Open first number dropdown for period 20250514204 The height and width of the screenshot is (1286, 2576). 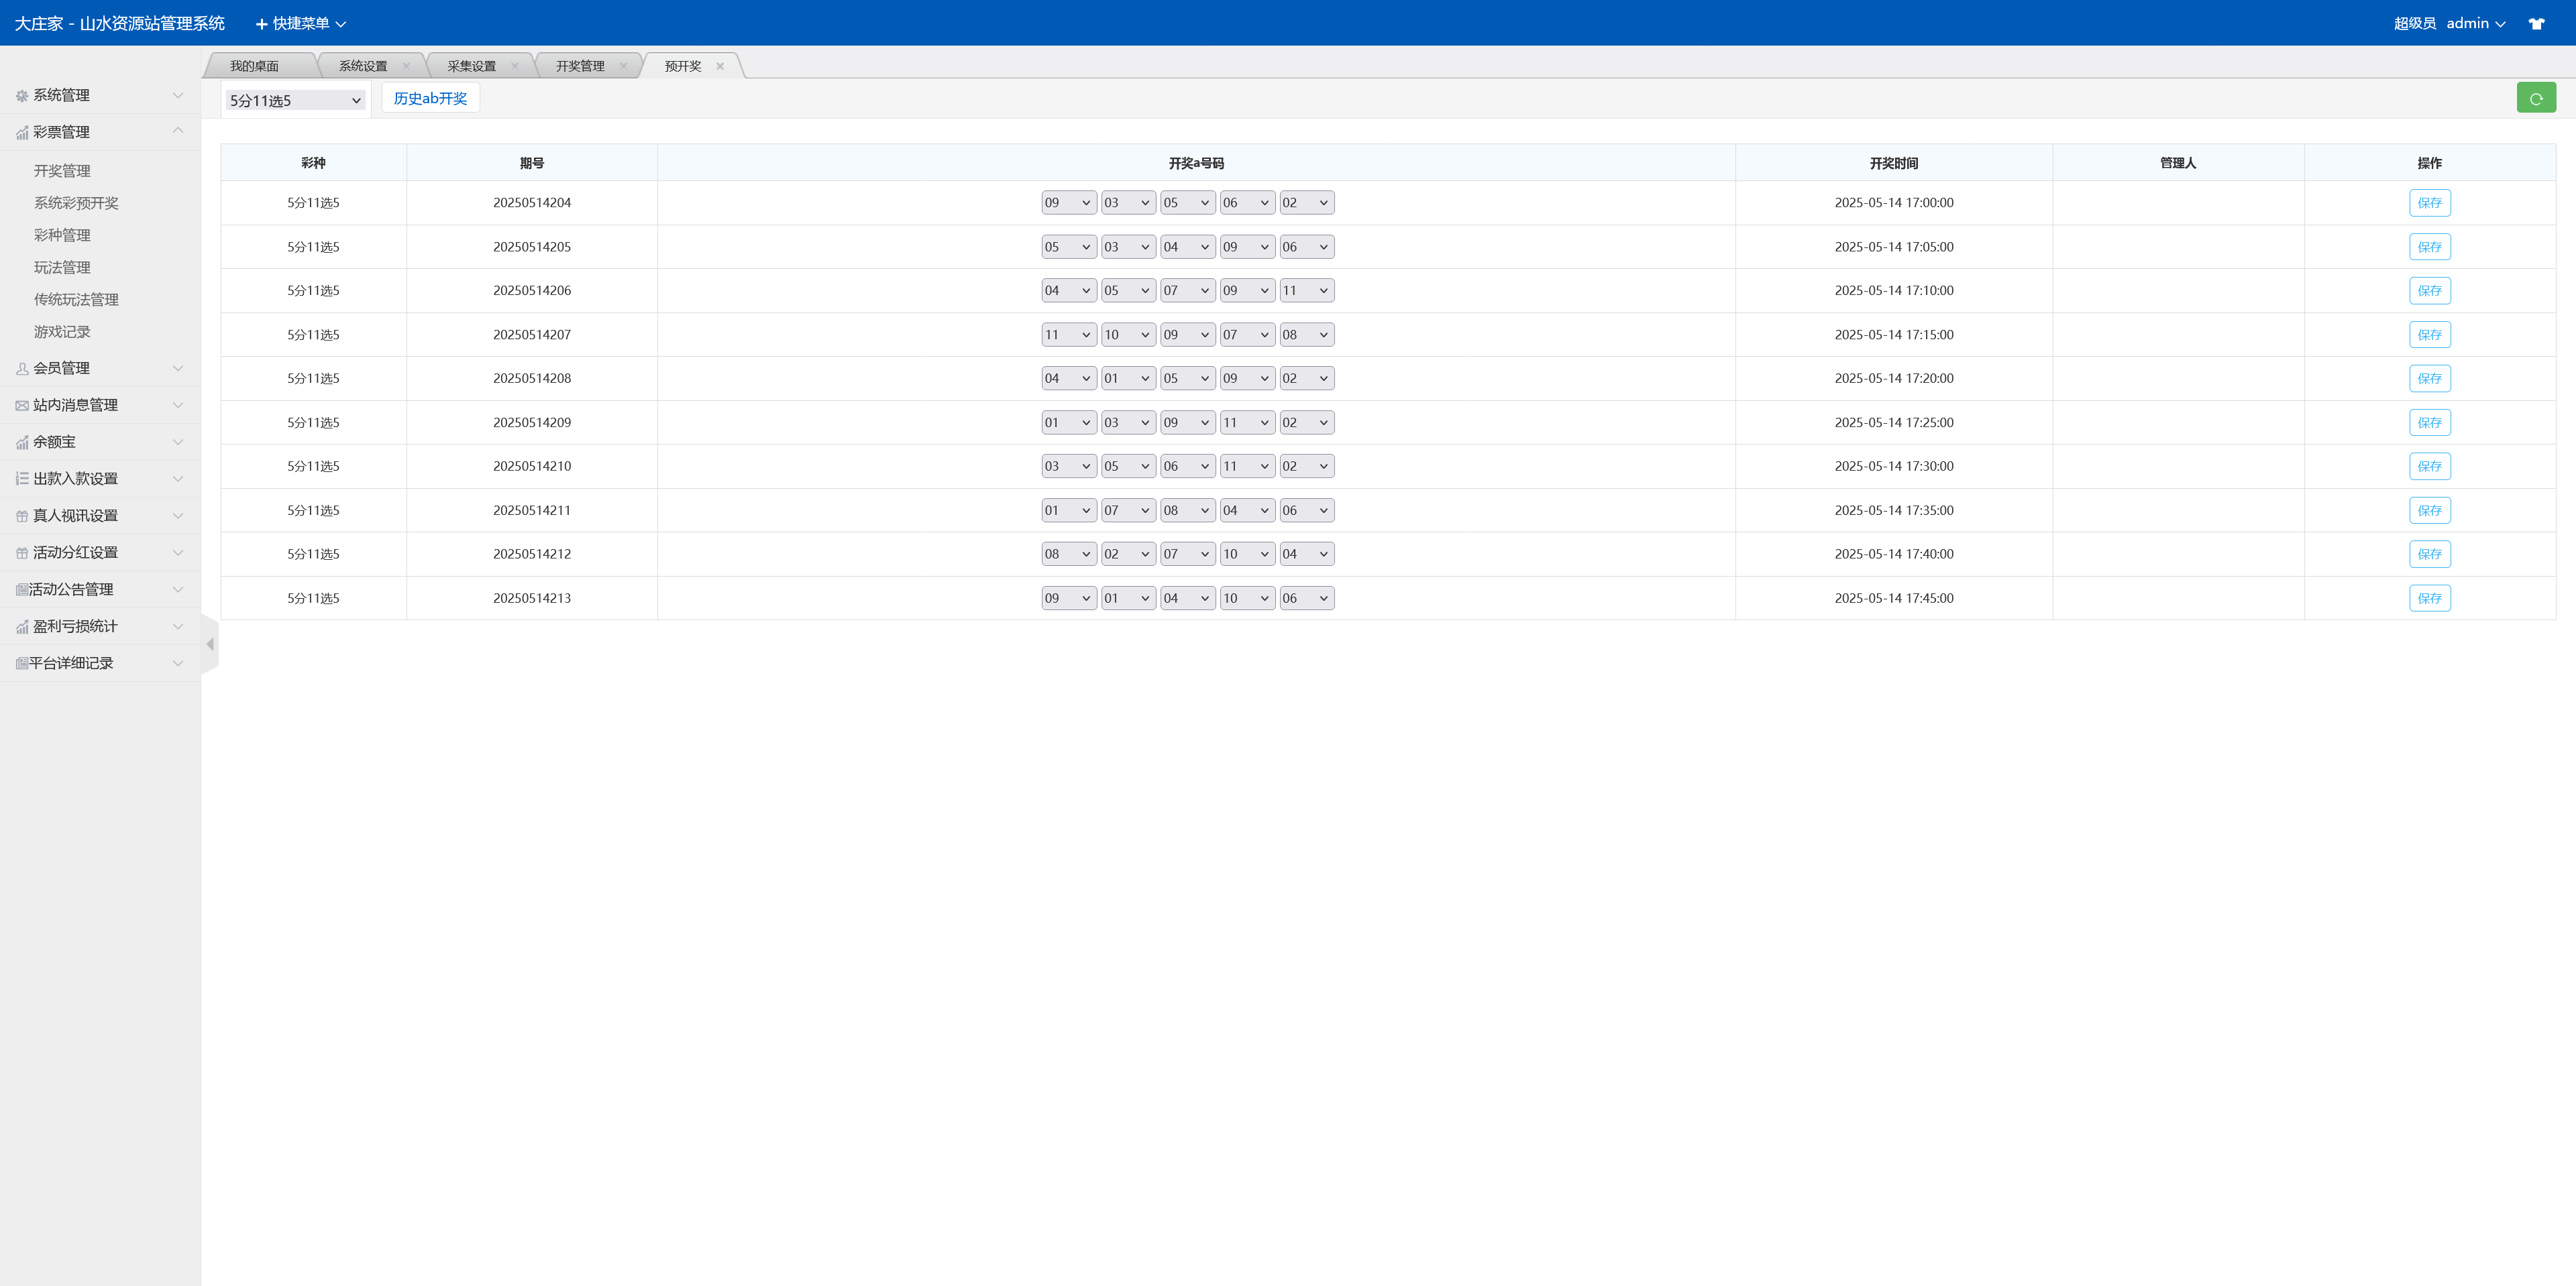(x=1067, y=203)
